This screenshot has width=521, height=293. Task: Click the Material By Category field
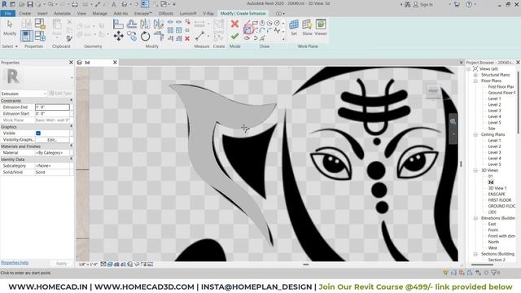tap(52, 153)
